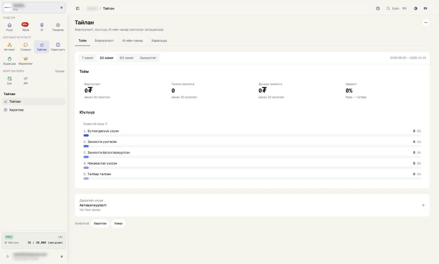
Task: Collapse Мэргэжлийн section via Хураах
Action: click(x=60, y=71)
